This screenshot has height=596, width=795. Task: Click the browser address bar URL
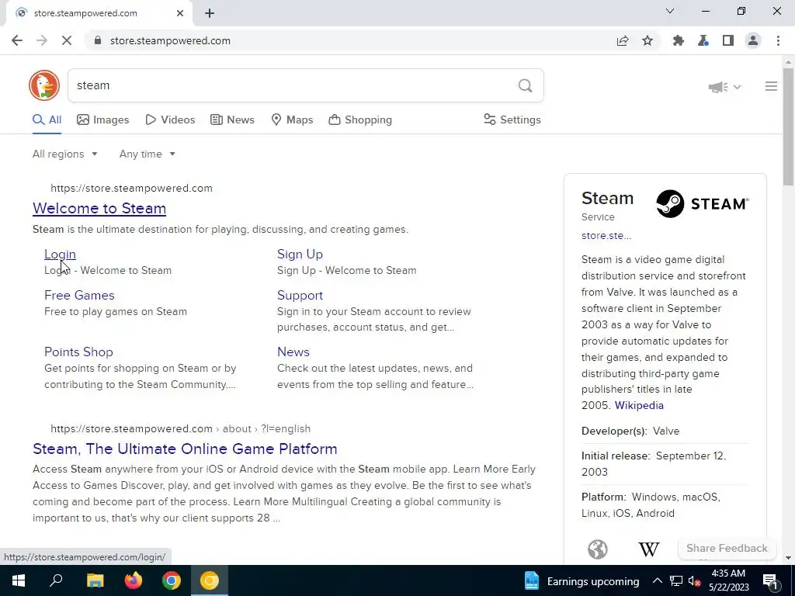coord(170,40)
